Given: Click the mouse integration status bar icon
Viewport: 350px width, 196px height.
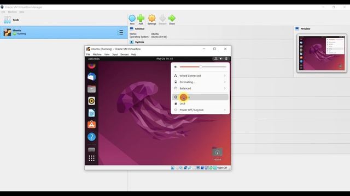Looking at the screenshot, I should [x=211, y=168].
